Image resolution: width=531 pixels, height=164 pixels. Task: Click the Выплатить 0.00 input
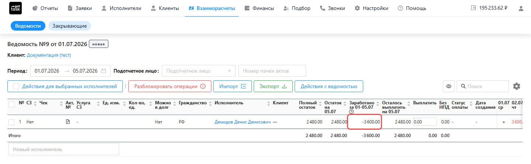pos(425,122)
